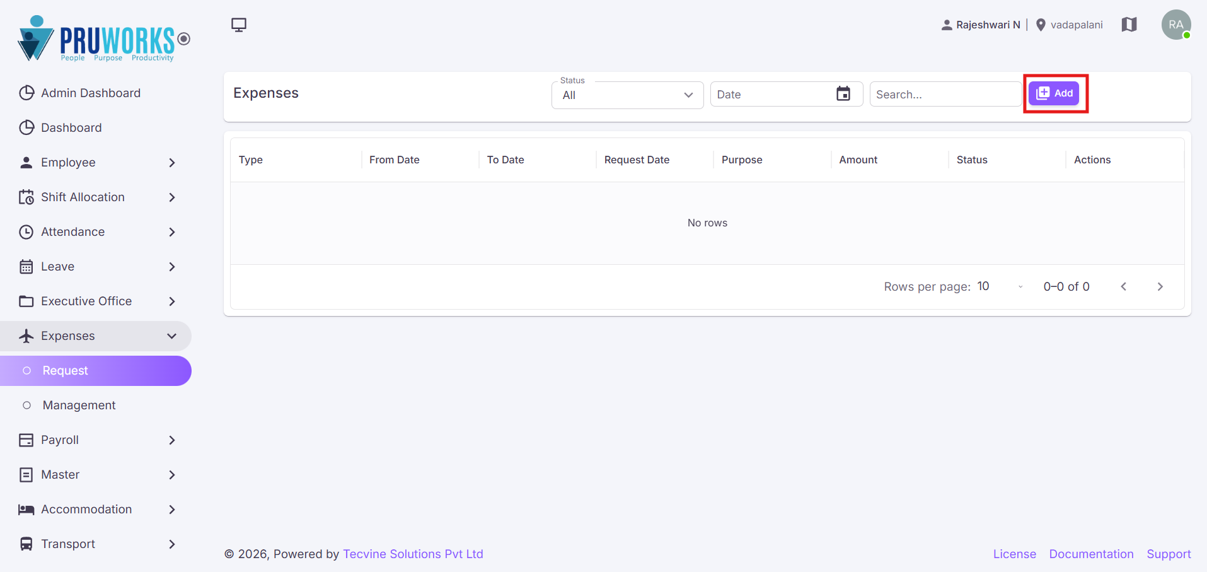Open the Documentation footer link

tap(1091, 554)
